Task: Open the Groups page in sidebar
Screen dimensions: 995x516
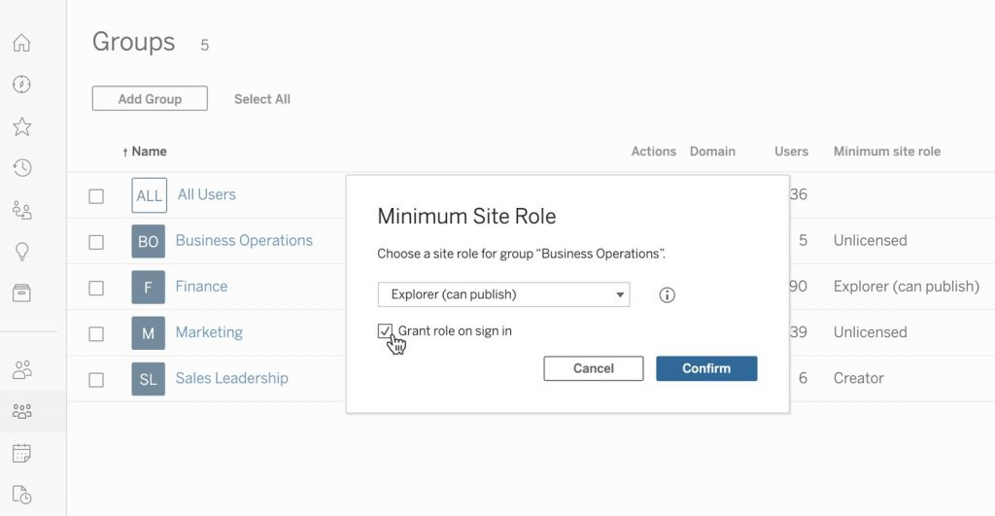Action: click(x=21, y=411)
